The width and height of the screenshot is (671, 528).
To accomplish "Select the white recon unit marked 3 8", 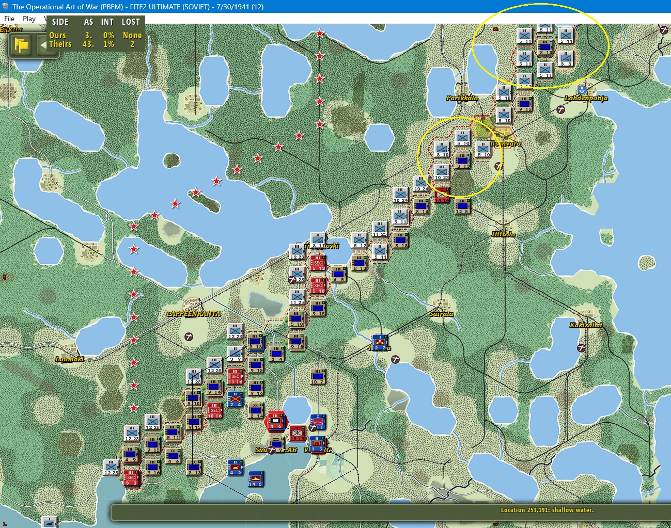I will coord(566,58).
